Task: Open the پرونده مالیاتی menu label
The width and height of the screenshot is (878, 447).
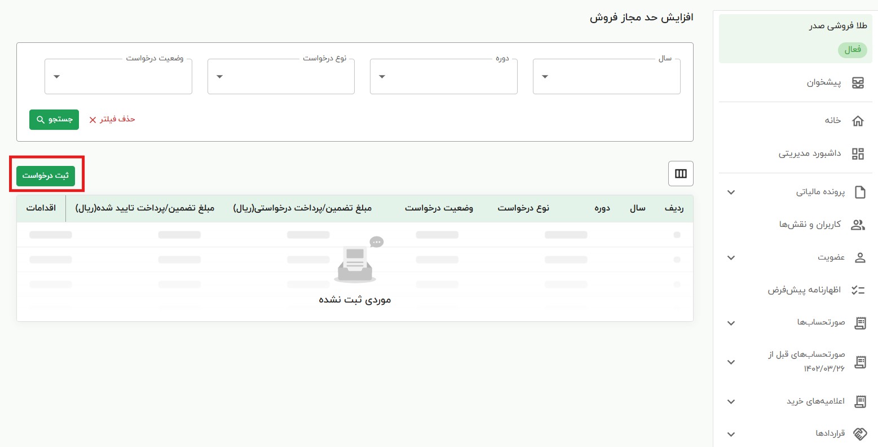Action: tap(820, 192)
